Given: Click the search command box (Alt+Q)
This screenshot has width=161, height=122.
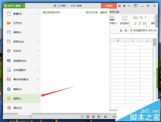Looking at the screenshot, I should 143,30.
